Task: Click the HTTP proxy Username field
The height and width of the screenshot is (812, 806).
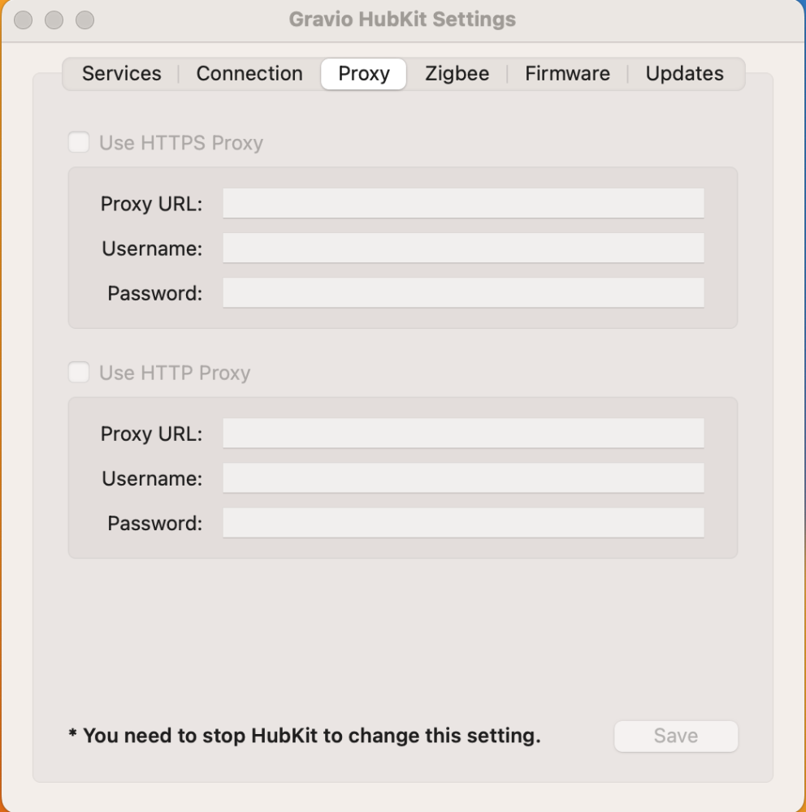Action: [x=463, y=477]
